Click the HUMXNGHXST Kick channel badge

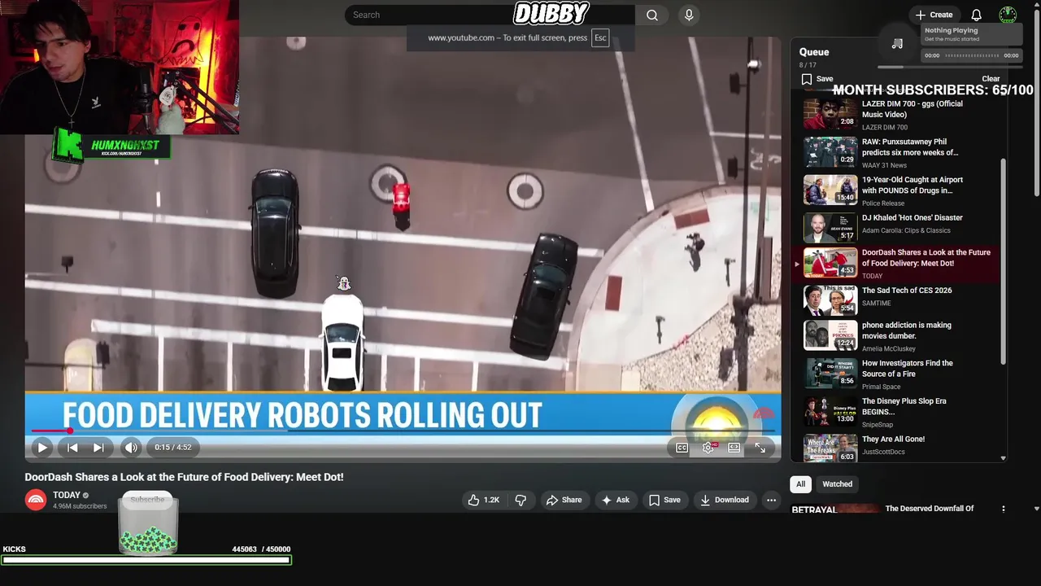[x=111, y=146]
